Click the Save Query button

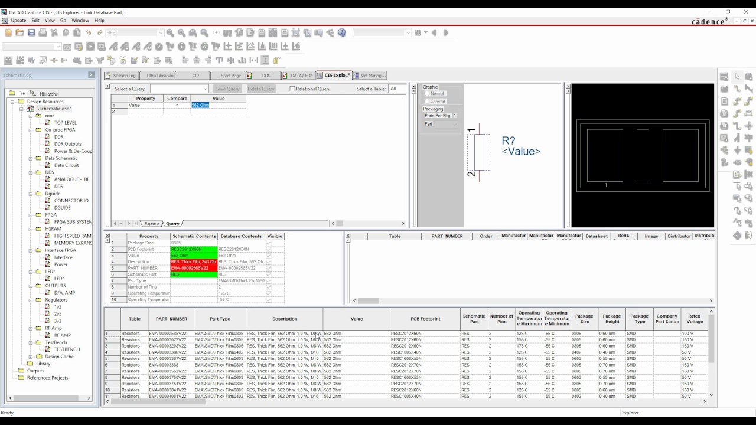click(x=227, y=89)
